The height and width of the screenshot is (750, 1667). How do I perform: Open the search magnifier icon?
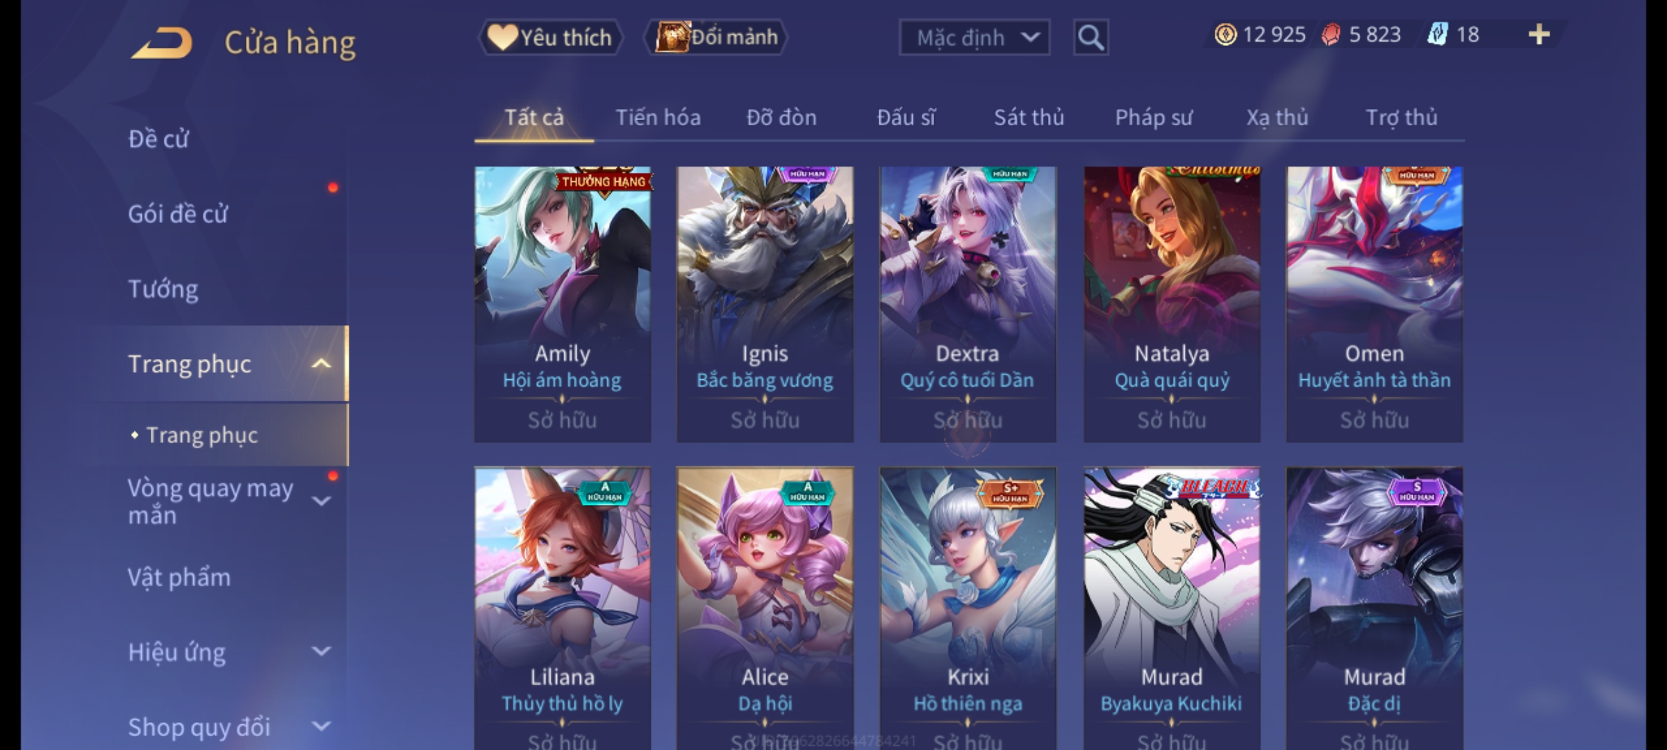click(x=1090, y=37)
